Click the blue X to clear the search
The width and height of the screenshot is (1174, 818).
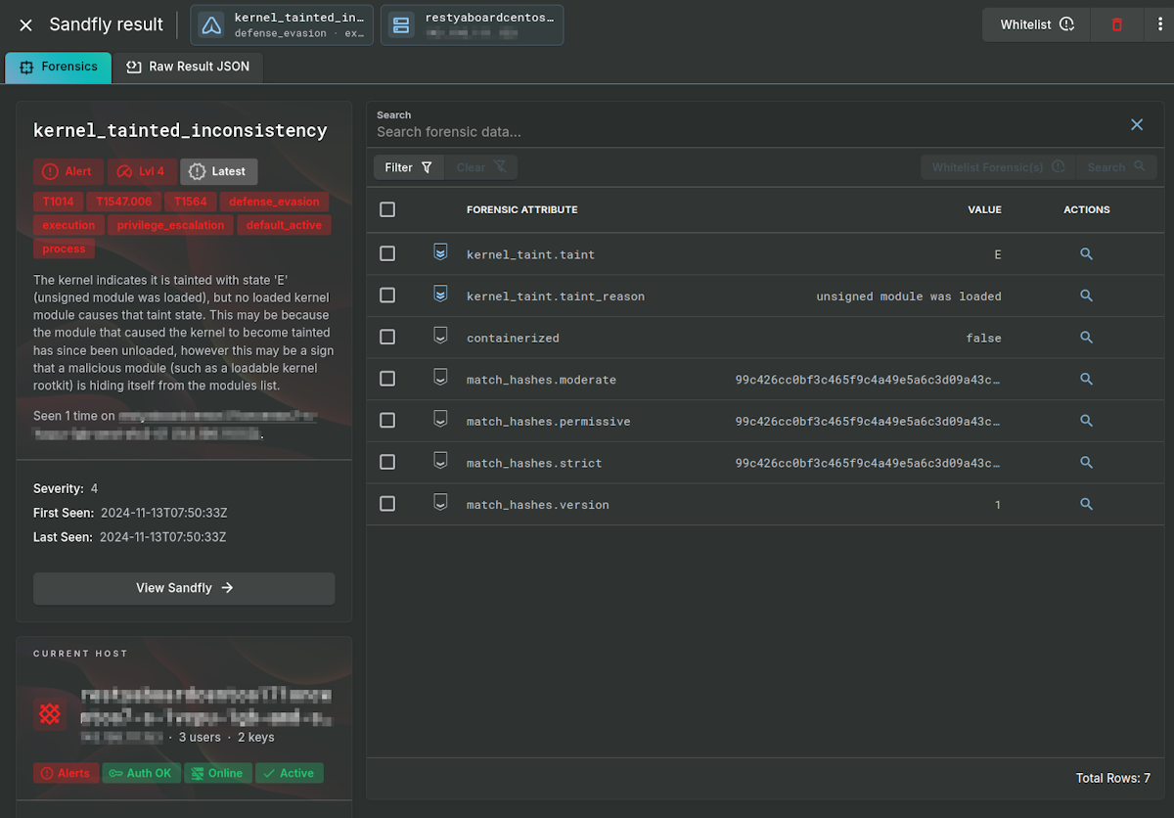pyautogui.click(x=1136, y=124)
